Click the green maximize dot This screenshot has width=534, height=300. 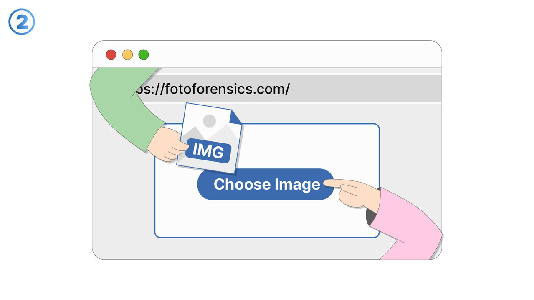(x=144, y=55)
